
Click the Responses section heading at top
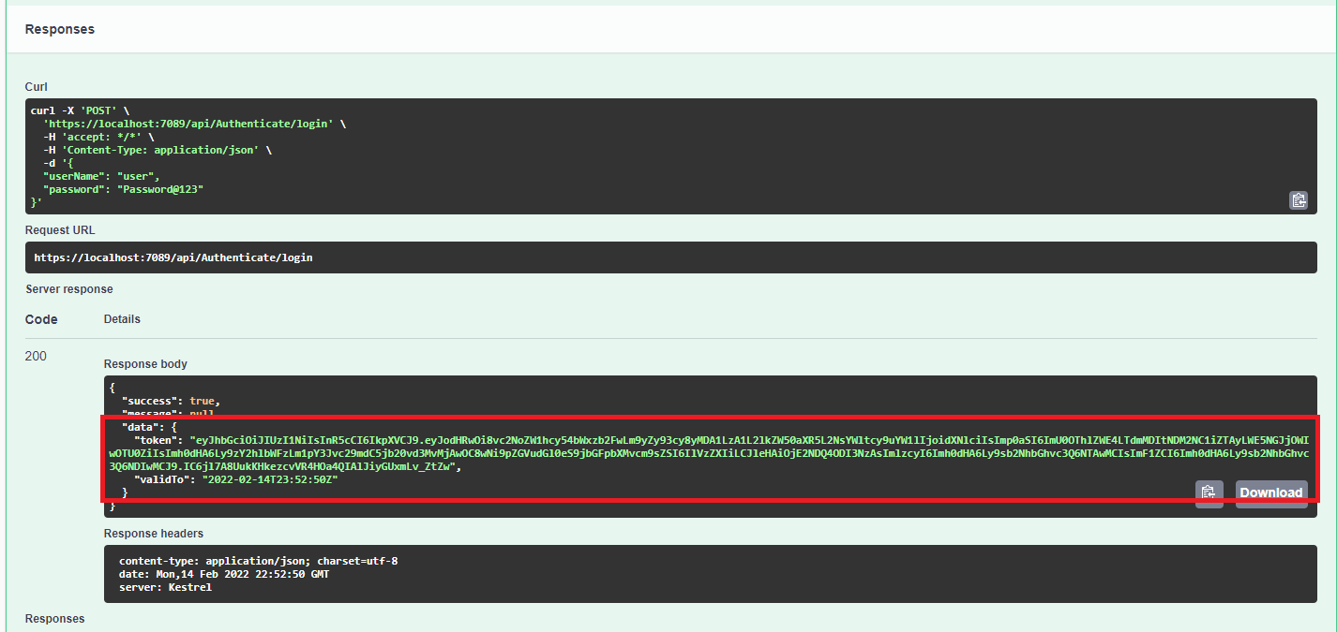[x=59, y=29]
